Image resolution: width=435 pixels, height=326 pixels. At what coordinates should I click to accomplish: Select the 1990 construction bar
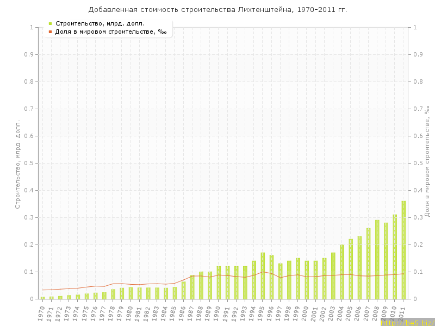click(219, 283)
